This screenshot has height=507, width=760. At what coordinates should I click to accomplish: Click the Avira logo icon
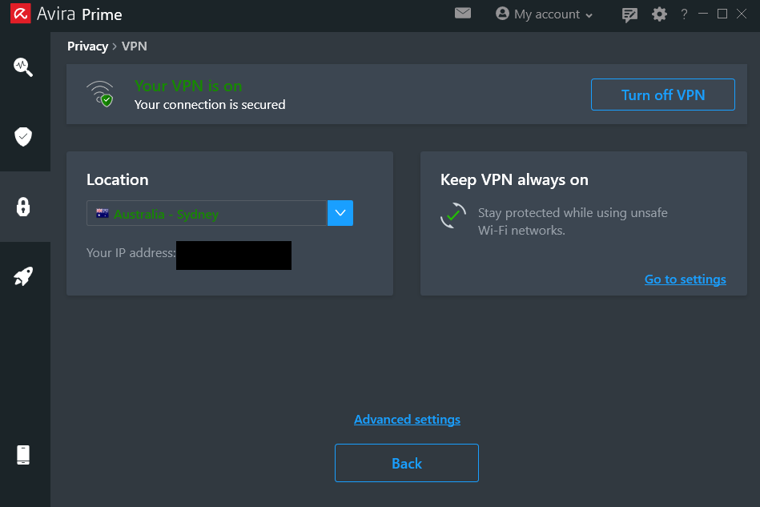click(20, 14)
